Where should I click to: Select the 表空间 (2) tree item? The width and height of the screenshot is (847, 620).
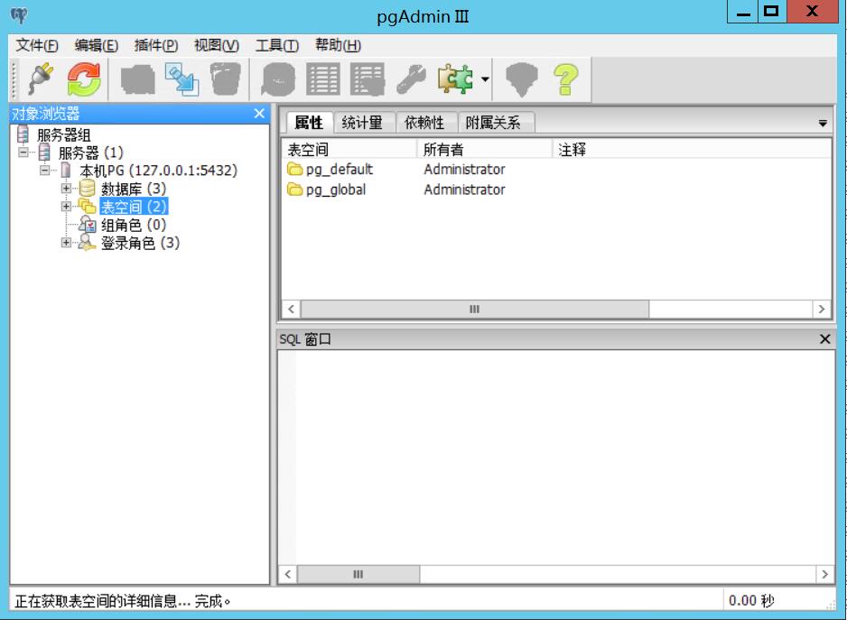pos(134,207)
